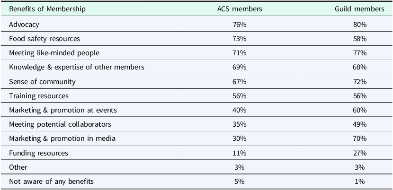Click the "Advocacy" row label
The image size is (393, 190).
(x=24, y=25)
